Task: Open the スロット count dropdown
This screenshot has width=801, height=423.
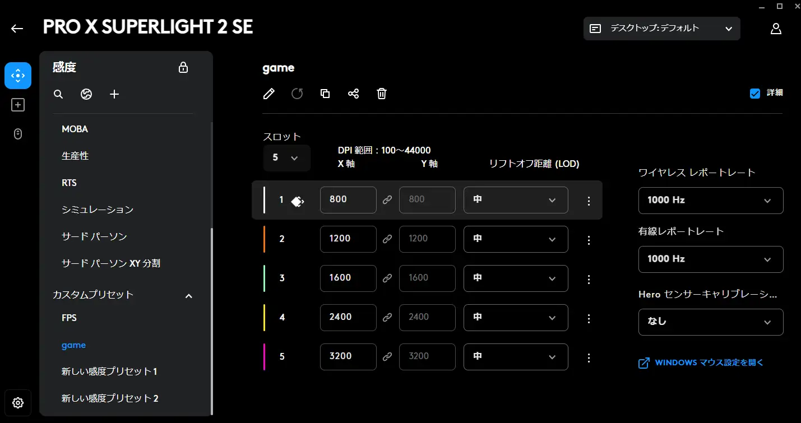Action: [286, 158]
